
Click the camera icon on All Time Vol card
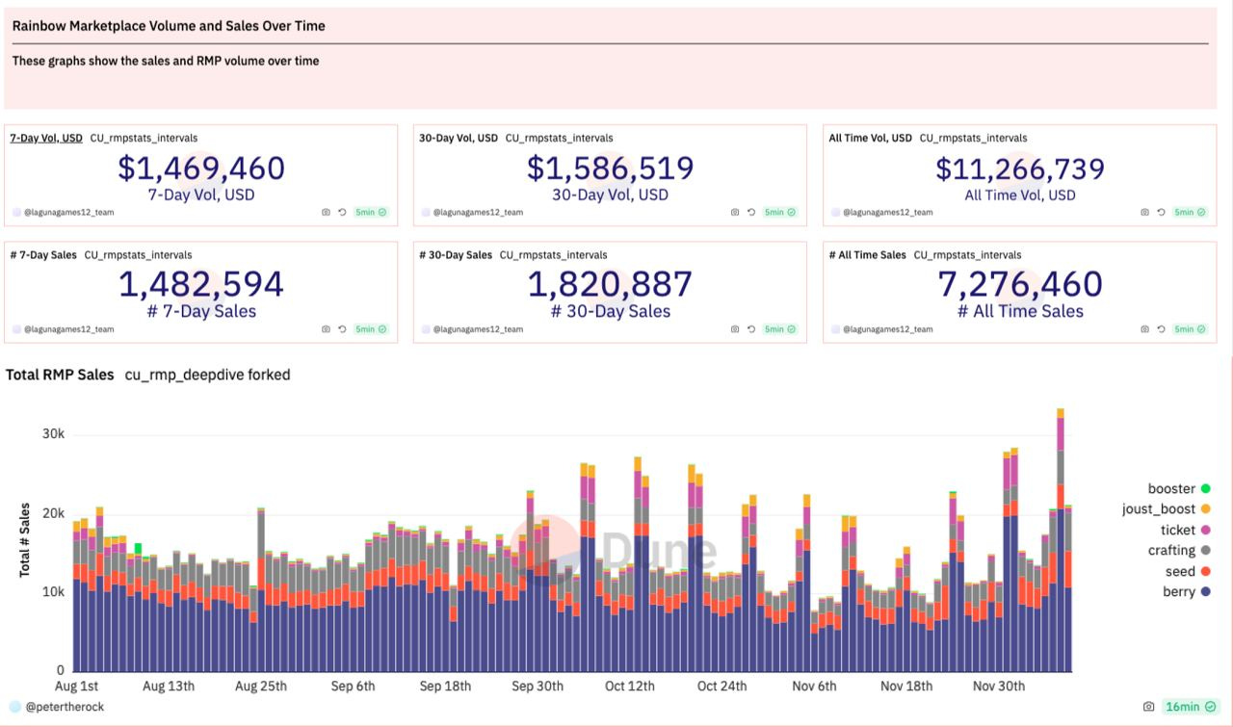(x=1144, y=212)
